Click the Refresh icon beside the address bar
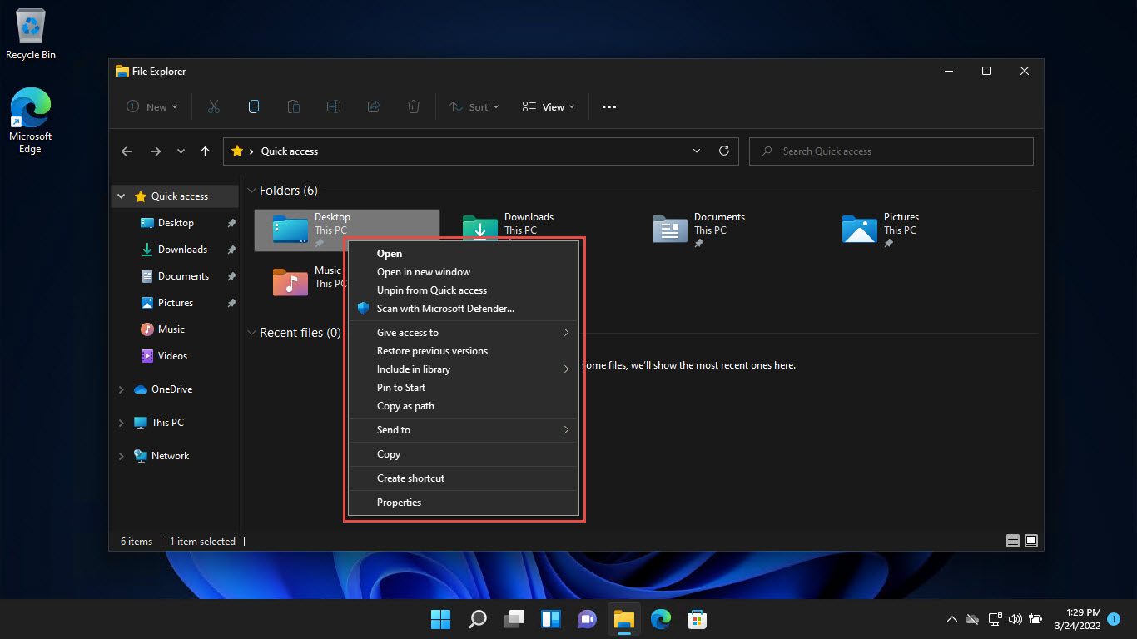This screenshot has height=639, width=1137. tap(723, 151)
